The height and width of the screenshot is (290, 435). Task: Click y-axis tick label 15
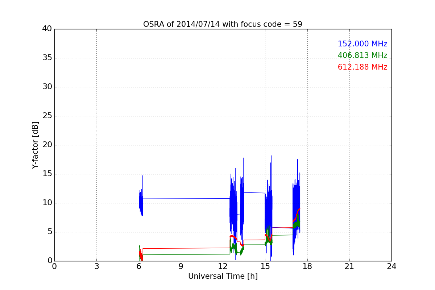click(47, 174)
